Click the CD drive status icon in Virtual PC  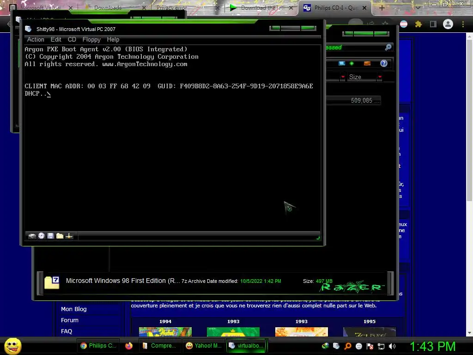pyautogui.click(x=41, y=236)
